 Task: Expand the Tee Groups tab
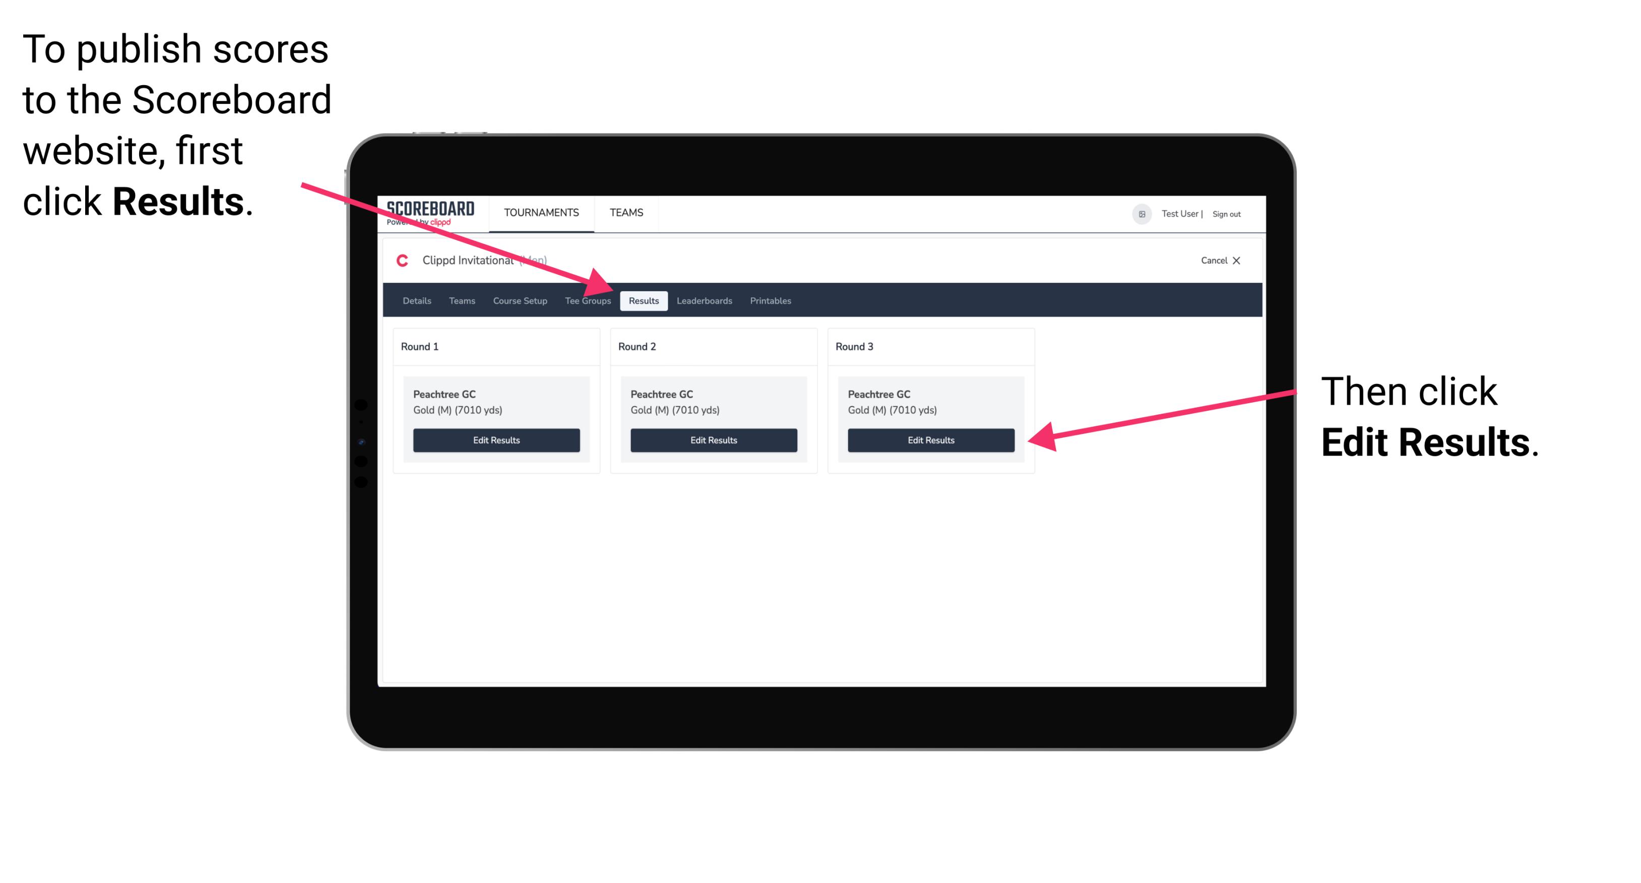(x=587, y=301)
